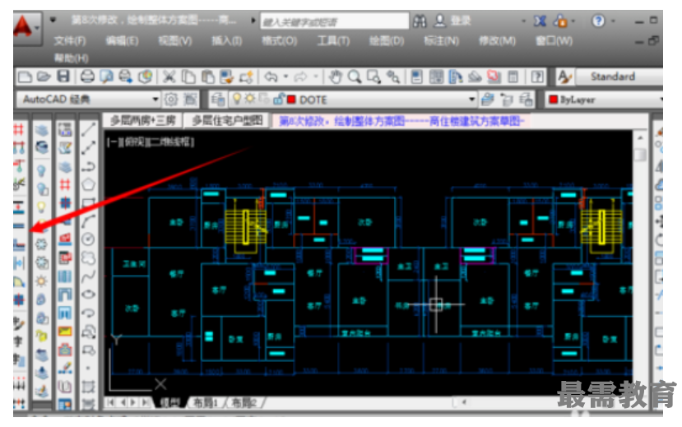
Task: Click the viewport controls label at top-left
Action: pyautogui.click(x=151, y=142)
